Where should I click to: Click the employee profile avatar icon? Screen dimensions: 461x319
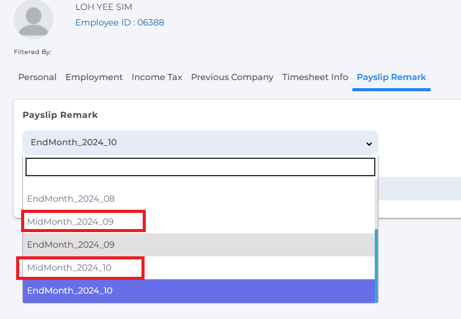tap(34, 19)
